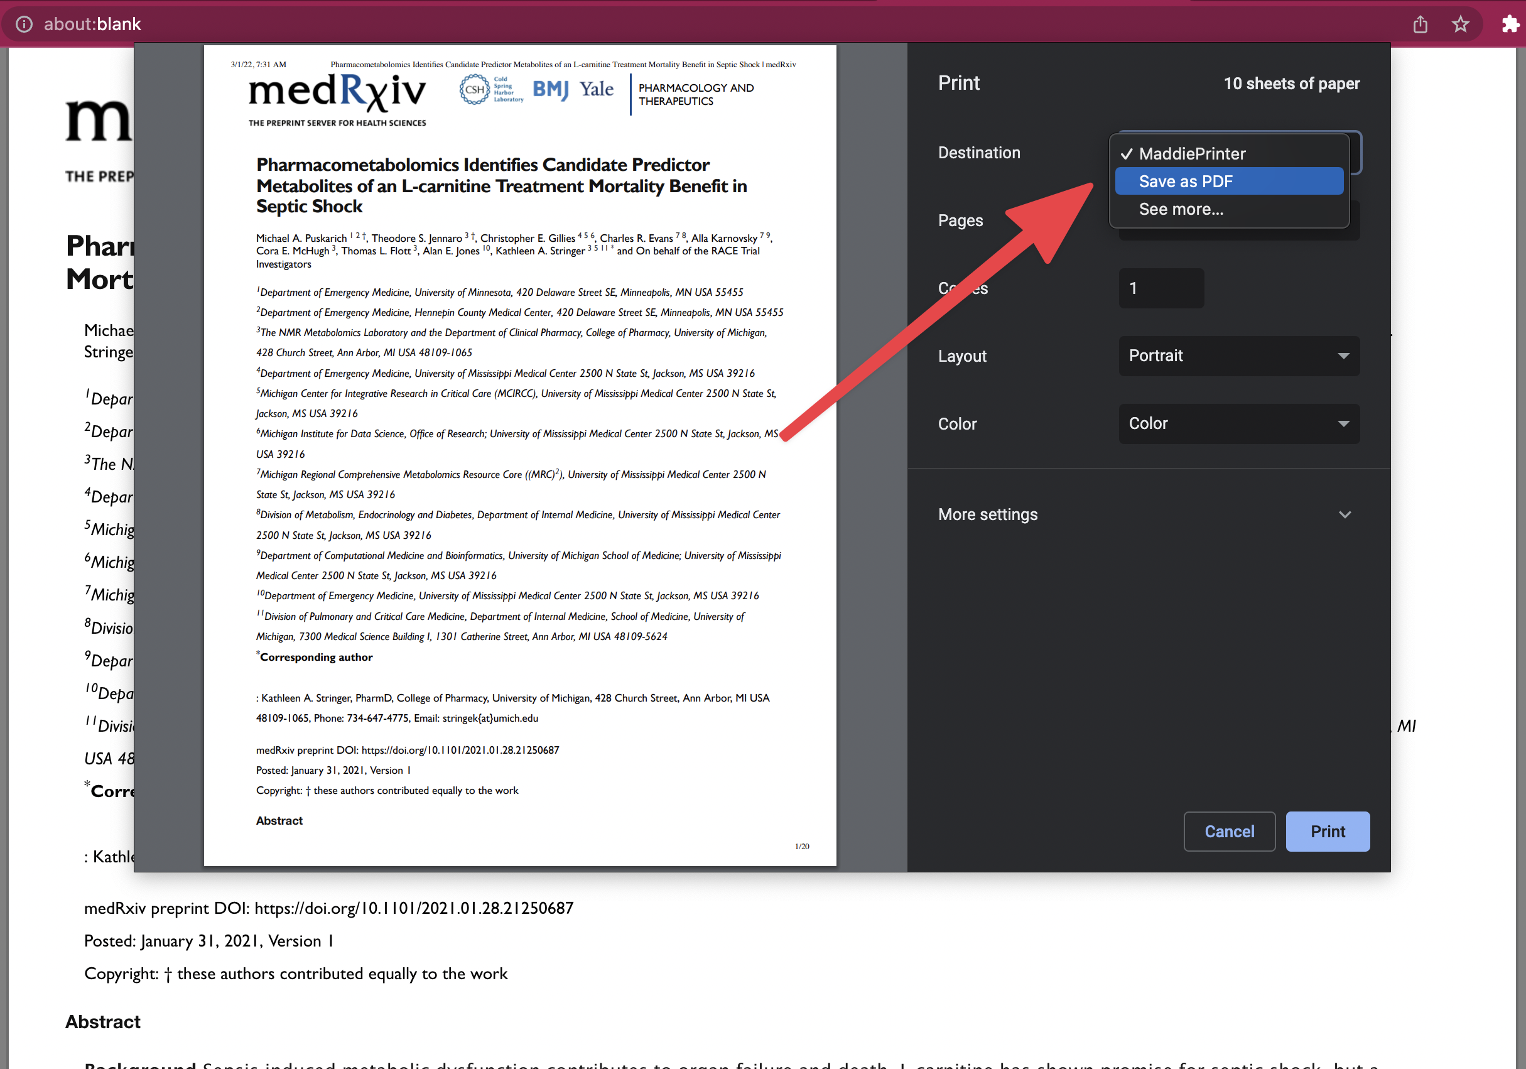Select MaddiePrinter as destination
1526x1069 pixels.
click(x=1192, y=154)
